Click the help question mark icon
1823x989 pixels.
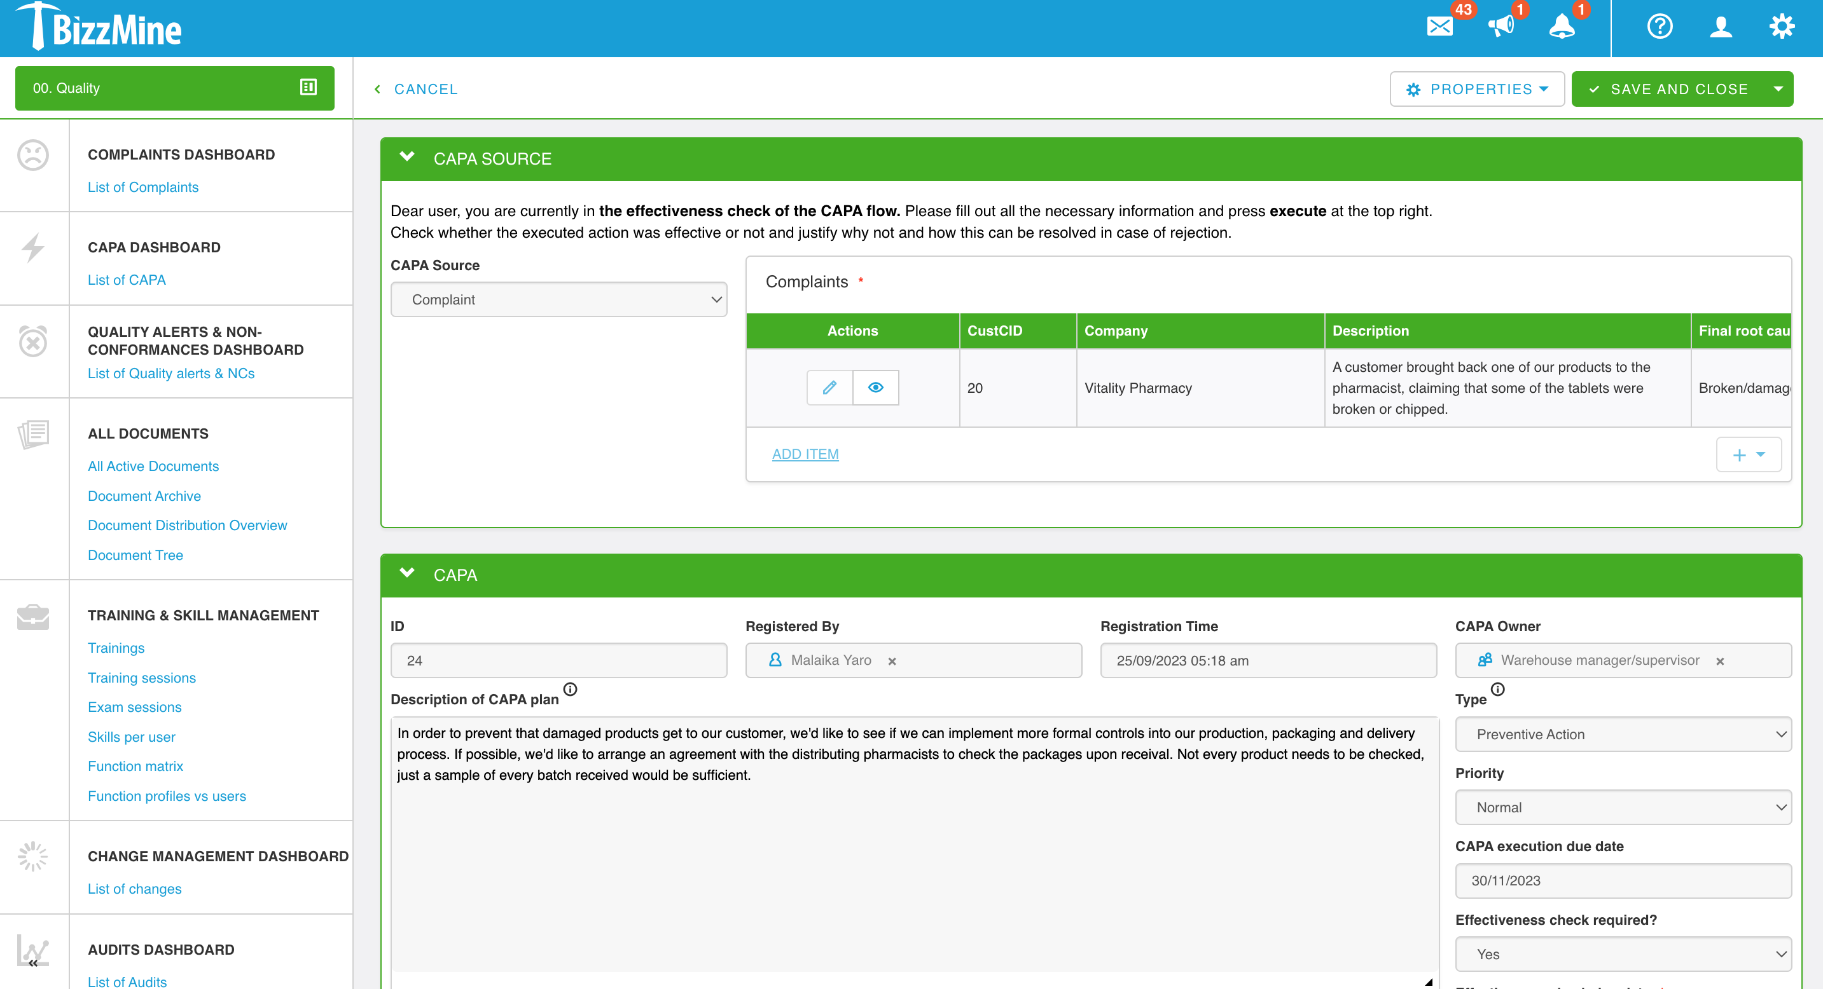coord(1660,27)
